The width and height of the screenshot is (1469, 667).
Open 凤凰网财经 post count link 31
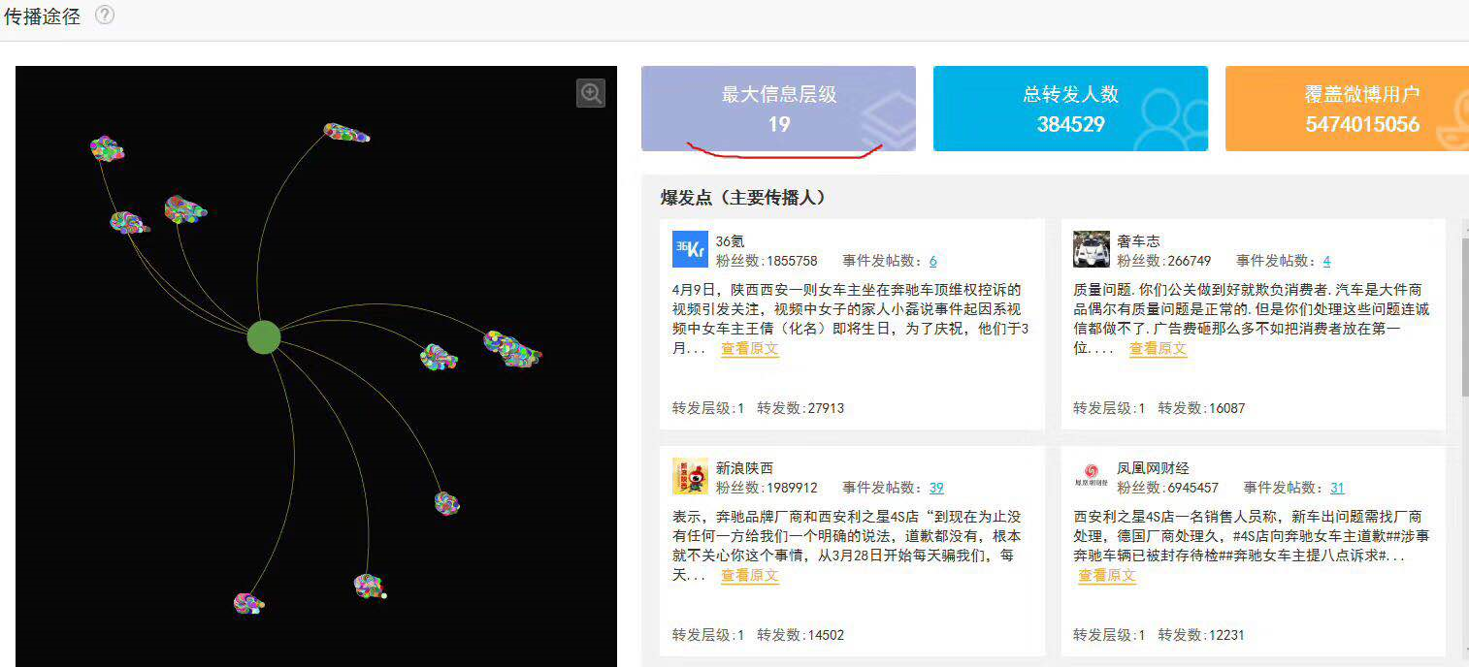coord(1337,488)
